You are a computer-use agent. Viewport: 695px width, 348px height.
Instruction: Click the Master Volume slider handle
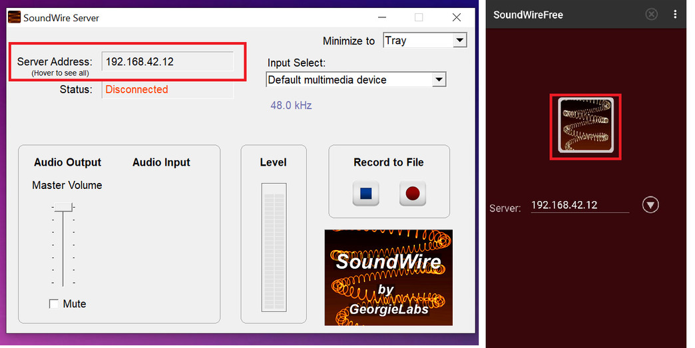point(63,207)
